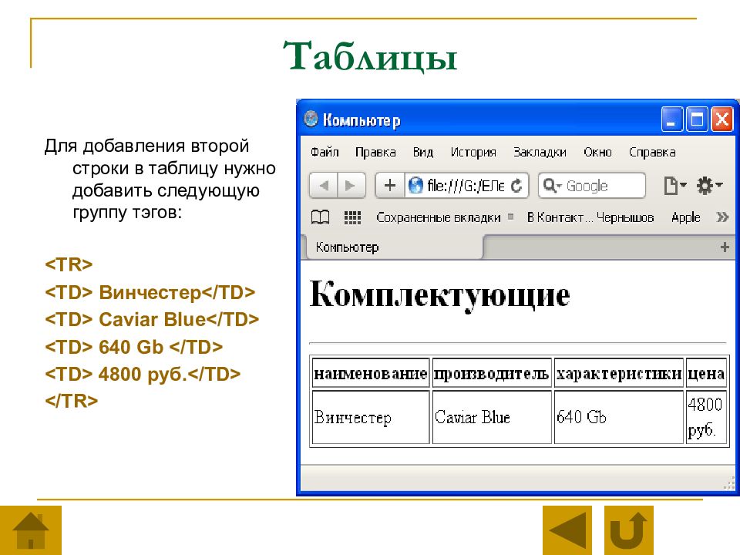Click the цена header cell
This screenshot has height=555, width=740.
706,374
